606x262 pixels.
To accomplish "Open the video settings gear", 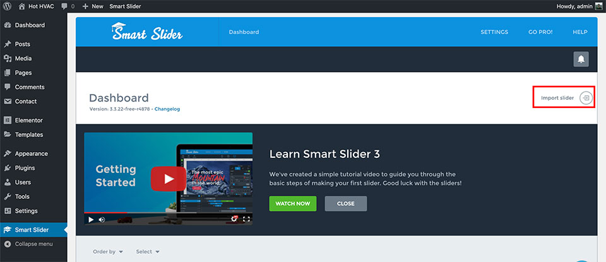I will pyautogui.click(x=234, y=219).
